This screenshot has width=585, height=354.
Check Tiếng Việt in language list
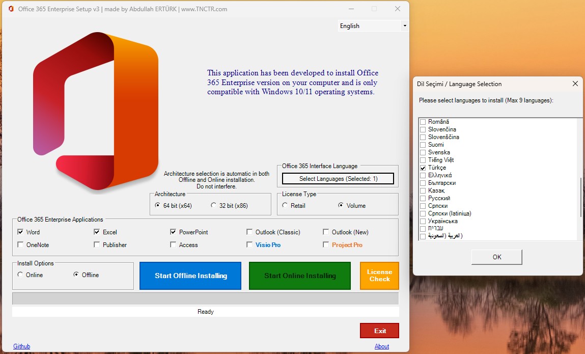[x=423, y=160]
